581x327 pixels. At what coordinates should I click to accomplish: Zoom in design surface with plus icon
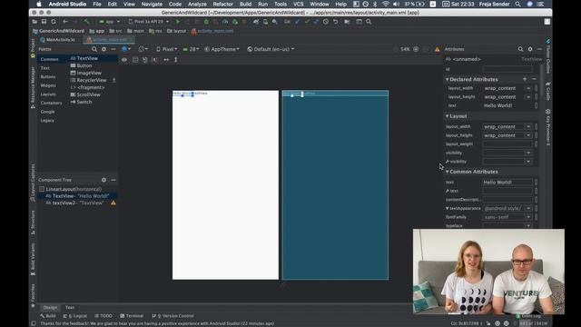(416, 49)
